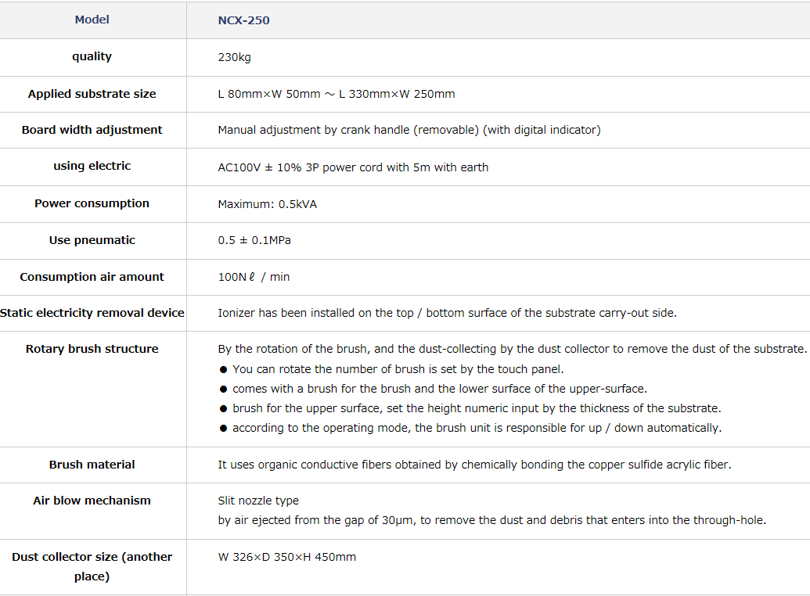Click the Power consumption label

[92, 203]
